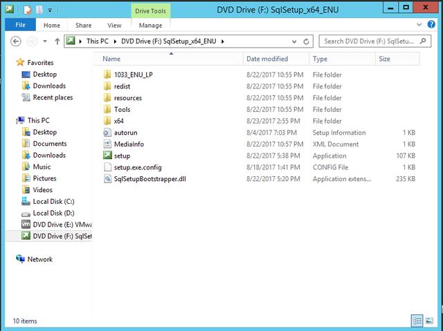Select Local Disk (C:) in sidebar
This screenshot has width=443, height=331.
click(x=54, y=201)
